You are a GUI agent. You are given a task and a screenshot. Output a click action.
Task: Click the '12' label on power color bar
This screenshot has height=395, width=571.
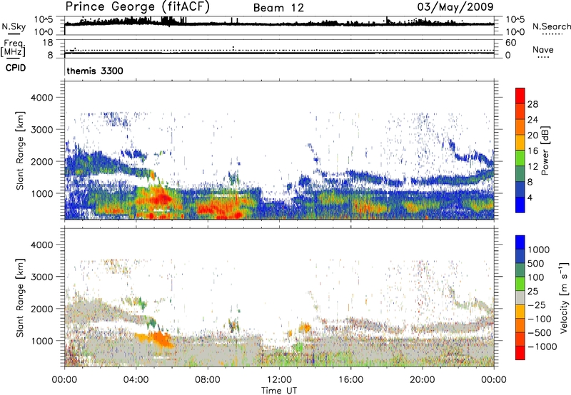coord(532,167)
